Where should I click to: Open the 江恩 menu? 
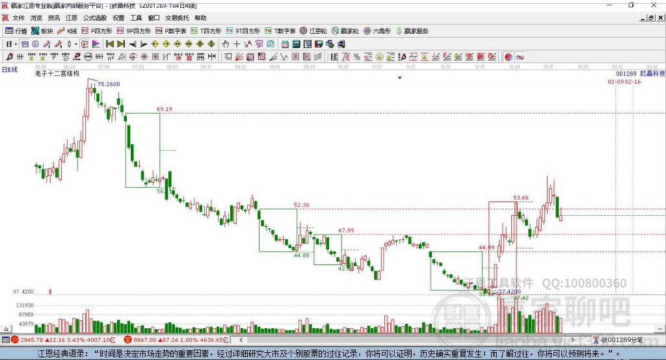pyautogui.click(x=72, y=18)
